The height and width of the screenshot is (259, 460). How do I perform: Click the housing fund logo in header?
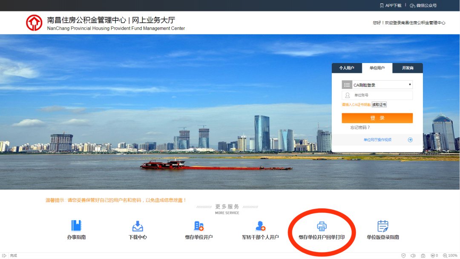(x=34, y=23)
